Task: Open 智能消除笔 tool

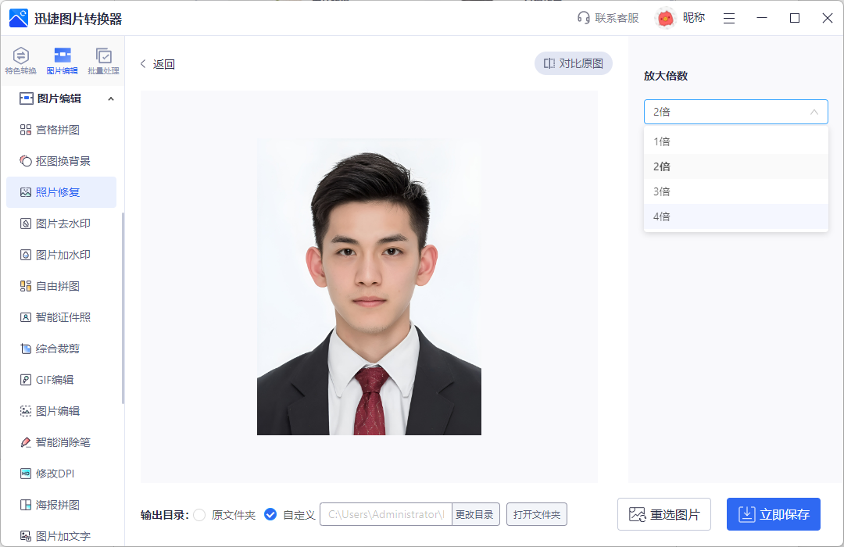Action: point(62,442)
